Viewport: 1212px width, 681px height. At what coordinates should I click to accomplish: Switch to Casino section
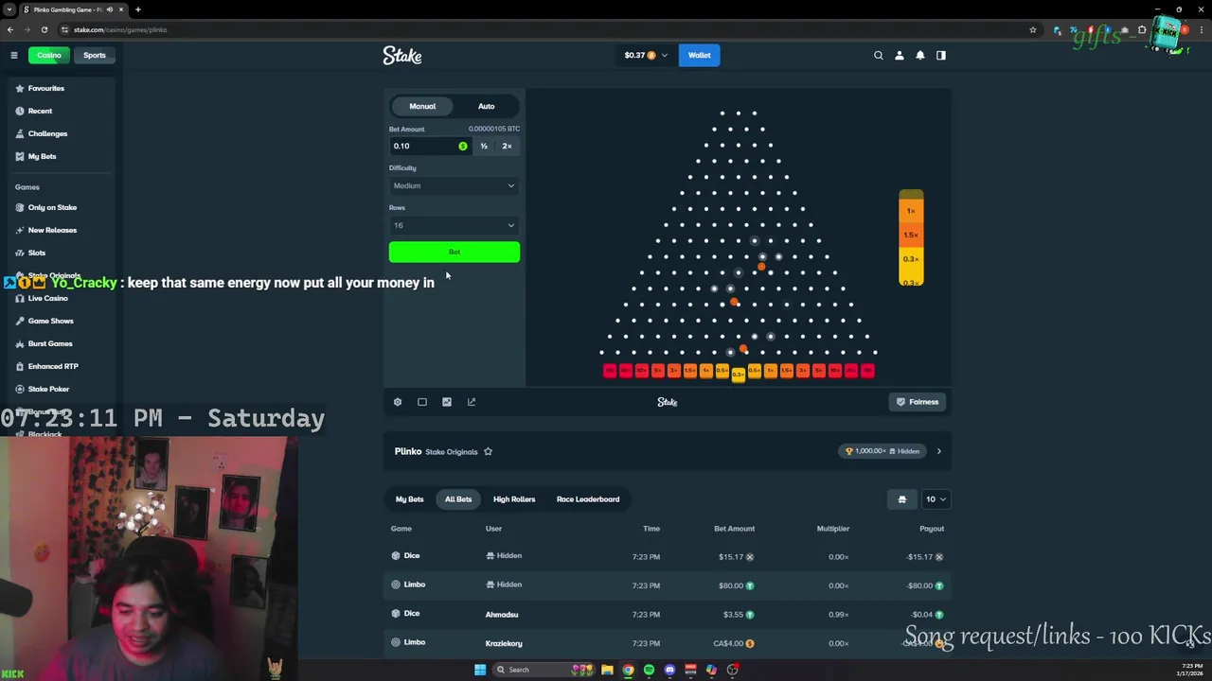click(49, 55)
